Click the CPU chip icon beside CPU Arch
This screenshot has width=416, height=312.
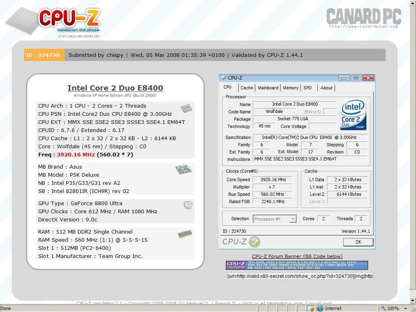[x=187, y=108]
